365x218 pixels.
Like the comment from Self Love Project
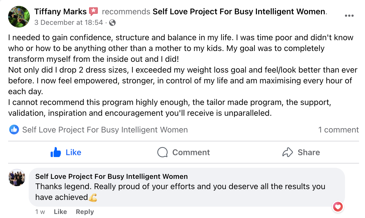[60, 212]
